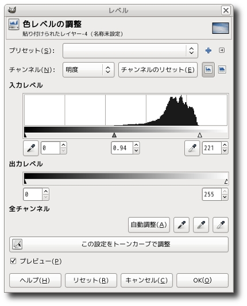Pick the input white point eyedropper
Screen dimensions: 247x306
(x=192, y=148)
